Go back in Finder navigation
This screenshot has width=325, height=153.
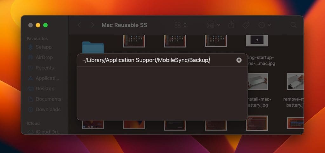point(79,25)
